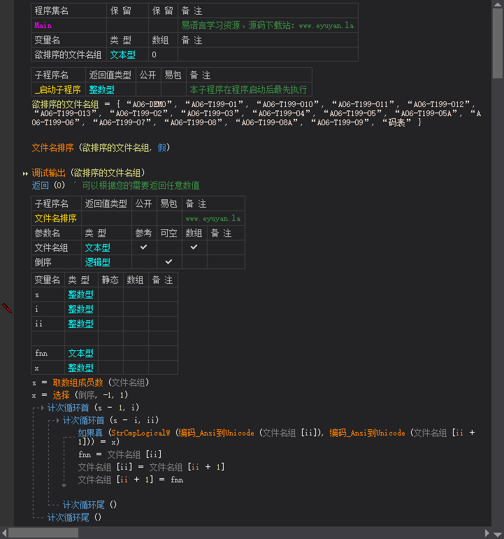Click the 调试输出 command
The height and width of the screenshot is (539, 504).
[x=48, y=173]
